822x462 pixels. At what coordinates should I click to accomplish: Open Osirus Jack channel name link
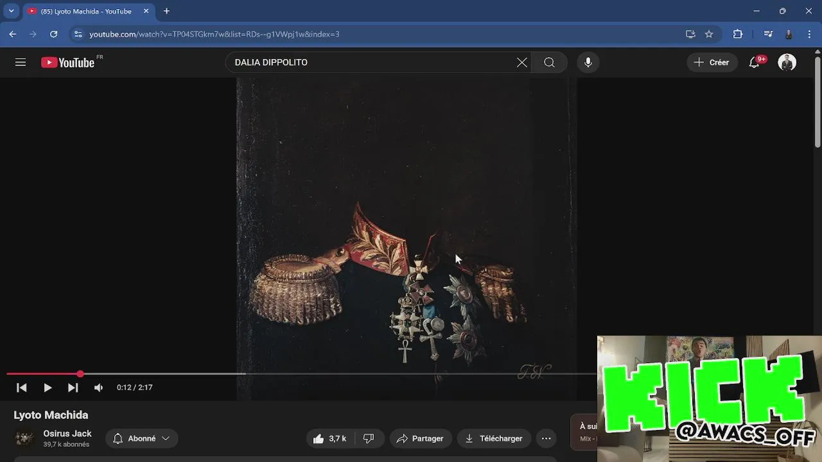coord(67,434)
